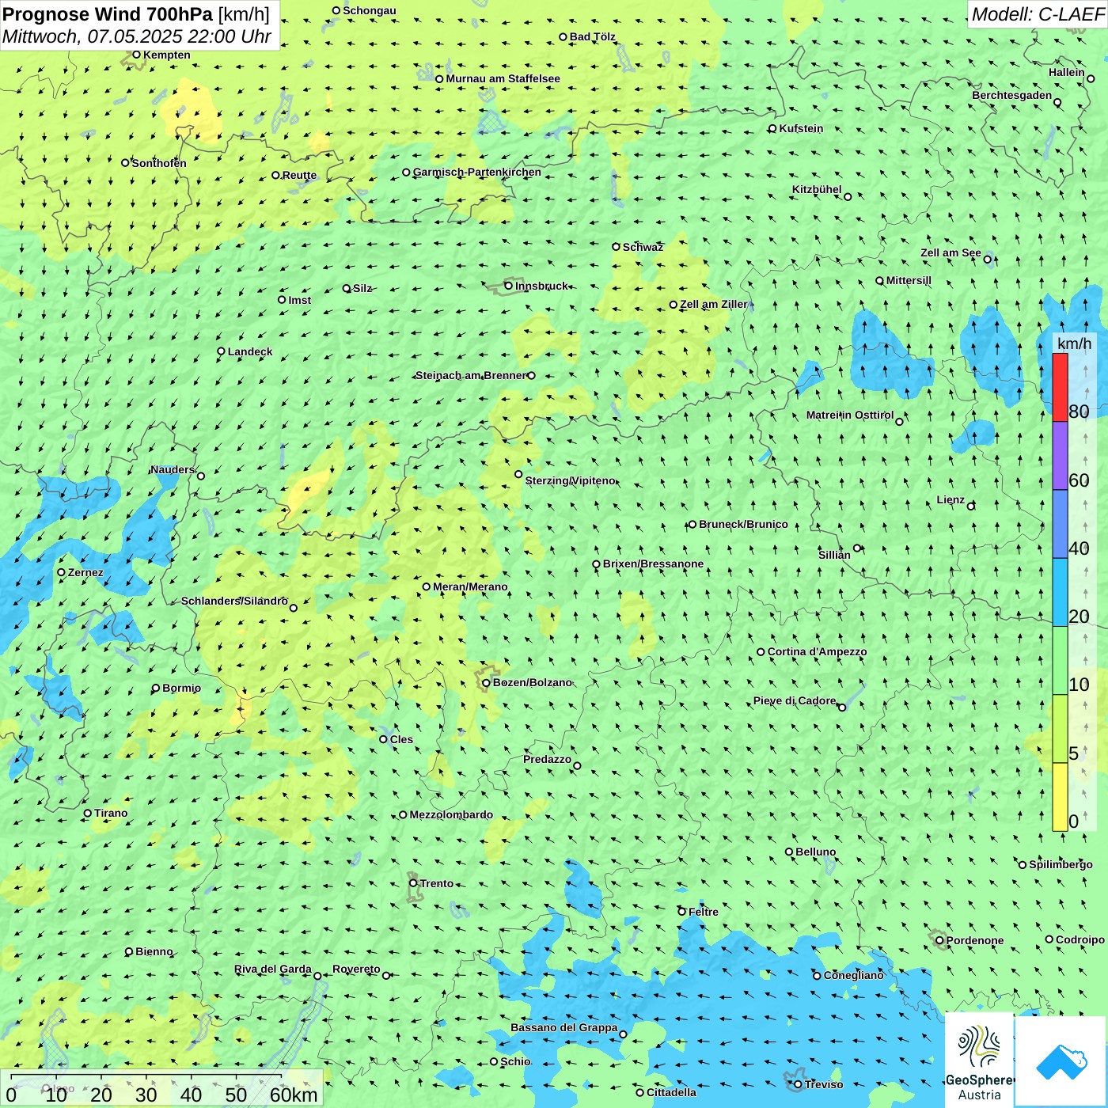Screen dimensions: 1108x1108
Task: Click the Bruneck/Brunico label
Action: click(x=743, y=524)
